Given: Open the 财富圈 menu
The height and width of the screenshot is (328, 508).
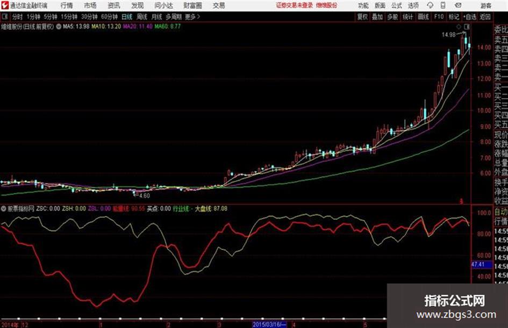Looking at the screenshot, I should [192, 5].
